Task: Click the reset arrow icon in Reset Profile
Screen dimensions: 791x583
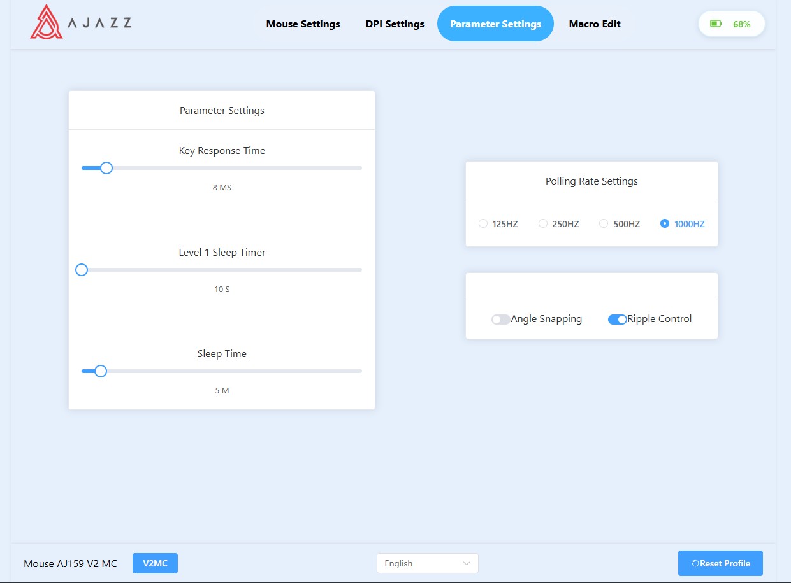Action: [695, 563]
